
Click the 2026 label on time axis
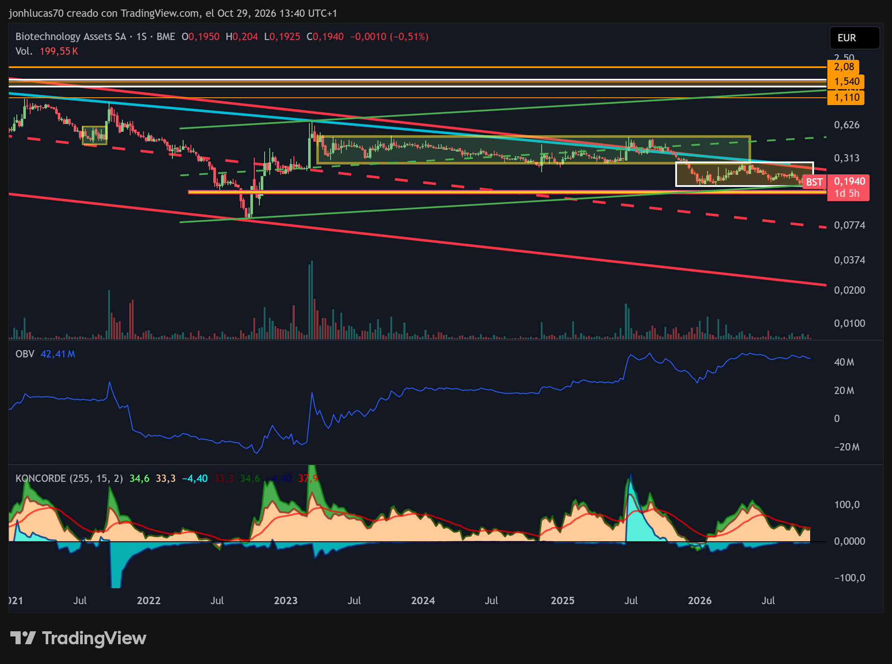pos(699,601)
